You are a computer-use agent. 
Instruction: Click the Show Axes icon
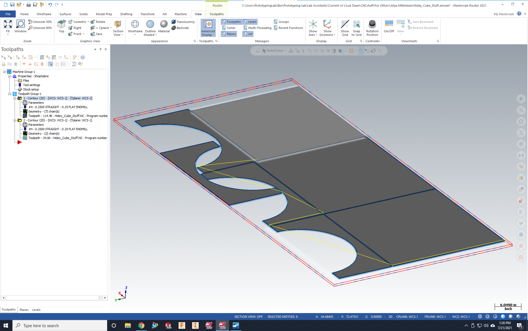click(x=313, y=25)
